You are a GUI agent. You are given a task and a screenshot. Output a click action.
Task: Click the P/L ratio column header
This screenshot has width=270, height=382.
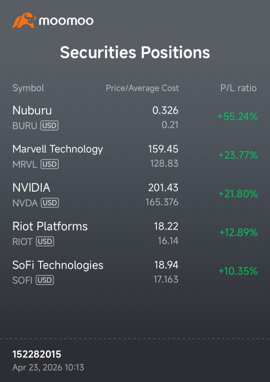[x=239, y=88]
